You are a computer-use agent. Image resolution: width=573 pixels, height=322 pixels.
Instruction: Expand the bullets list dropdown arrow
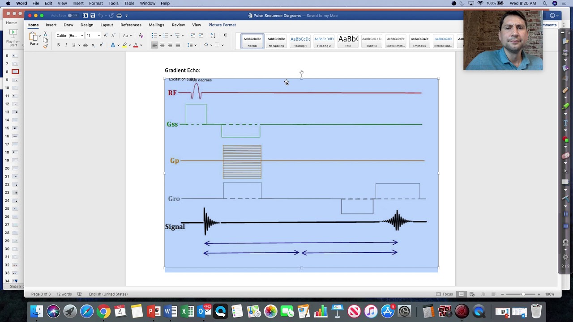[160, 36]
